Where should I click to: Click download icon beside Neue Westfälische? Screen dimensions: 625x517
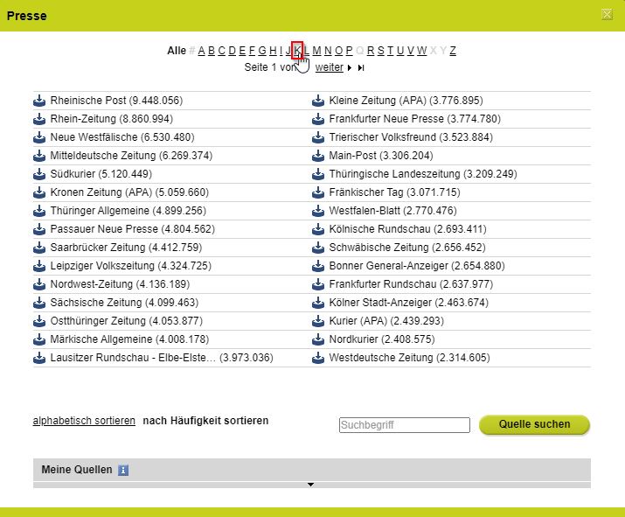(39, 137)
